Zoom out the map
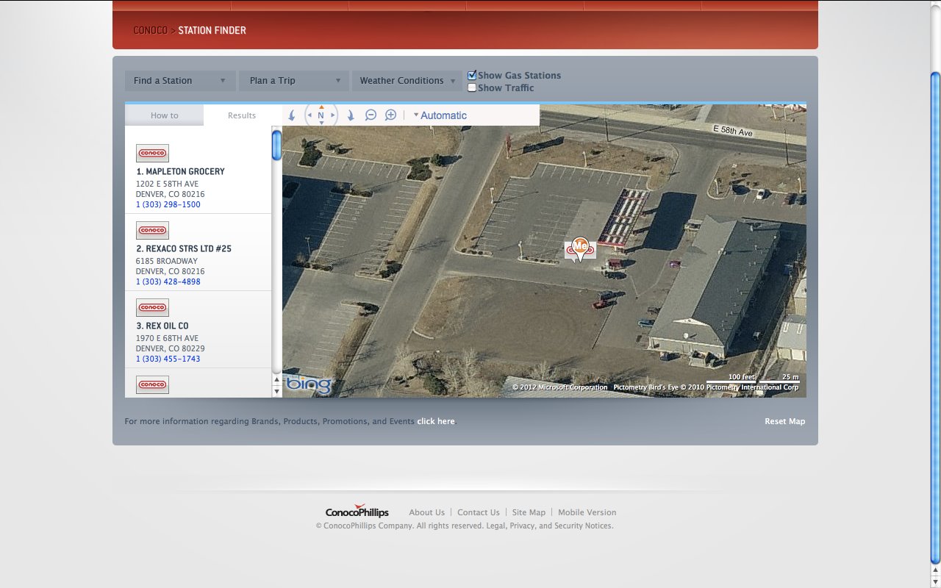The image size is (941, 588). (371, 115)
